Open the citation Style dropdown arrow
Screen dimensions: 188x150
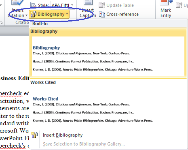(x=72, y=5)
